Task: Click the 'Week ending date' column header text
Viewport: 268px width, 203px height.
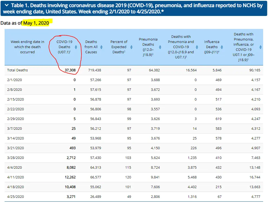Action: [27, 47]
